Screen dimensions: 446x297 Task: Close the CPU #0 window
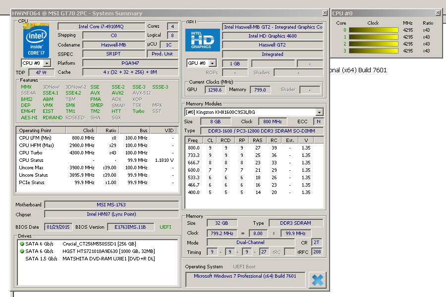pos(438,13)
